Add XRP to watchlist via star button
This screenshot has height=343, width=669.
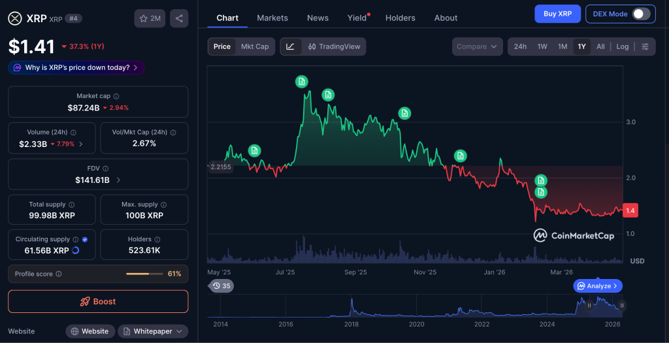pyautogui.click(x=150, y=18)
